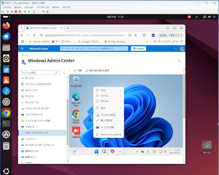Launch Thunderbird mail from the dock
The image size is (219, 175).
tap(6, 37)
